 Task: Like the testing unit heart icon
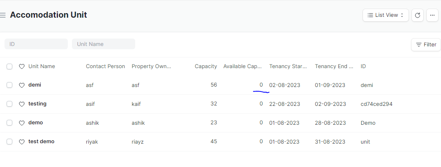(x=22, y=104)
